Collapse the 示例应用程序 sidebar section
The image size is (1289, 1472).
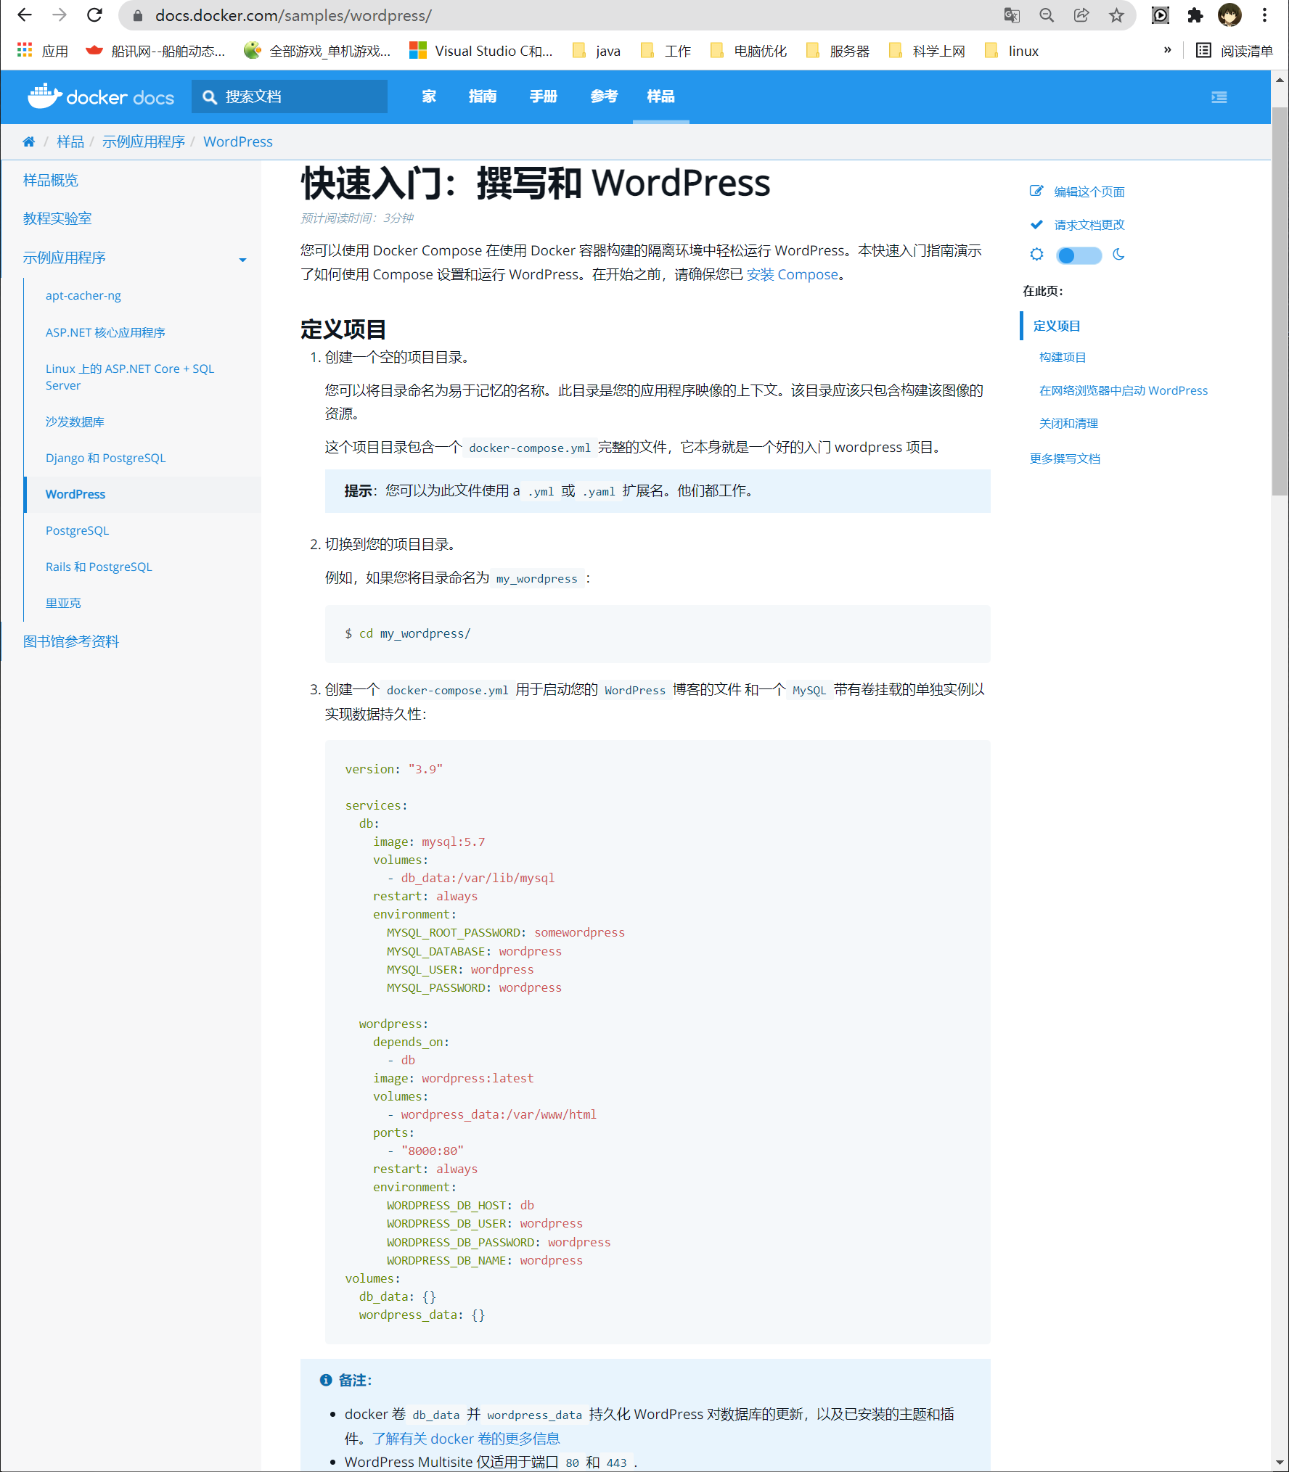pos(242,259)
